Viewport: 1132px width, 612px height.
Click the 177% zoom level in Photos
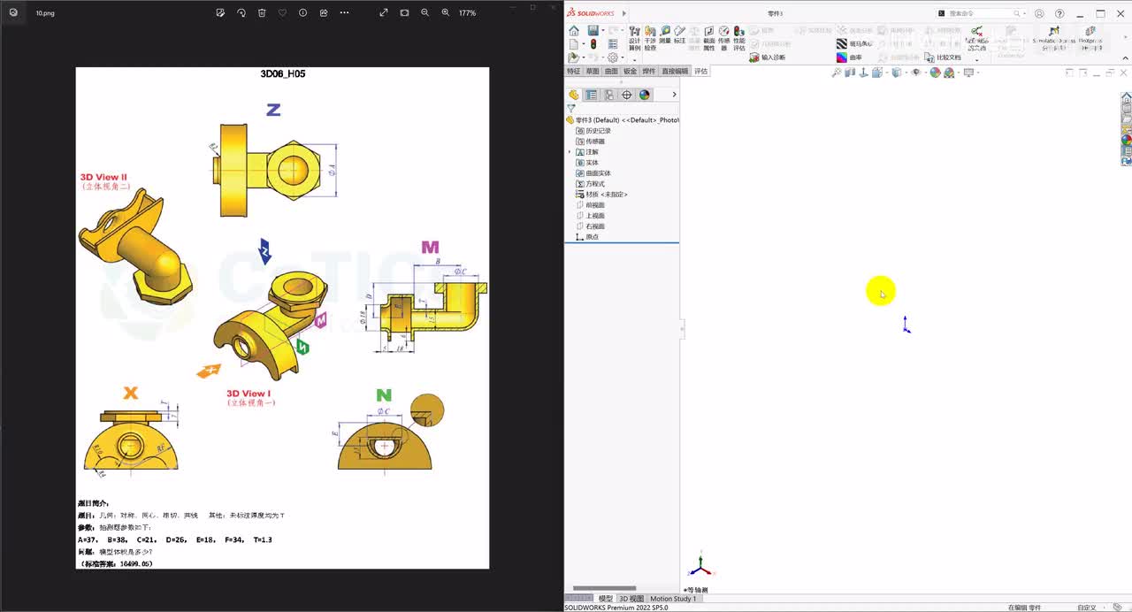[467, 13]
